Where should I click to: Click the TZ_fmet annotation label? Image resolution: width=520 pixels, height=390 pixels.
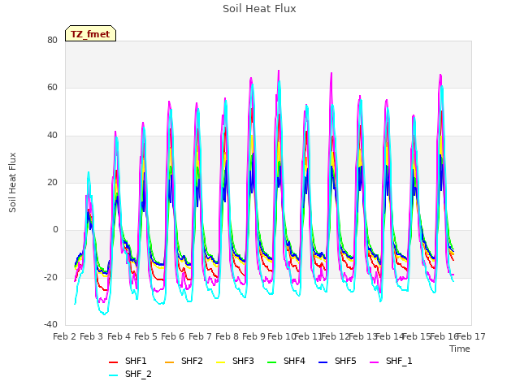click(x=90, y=34)
